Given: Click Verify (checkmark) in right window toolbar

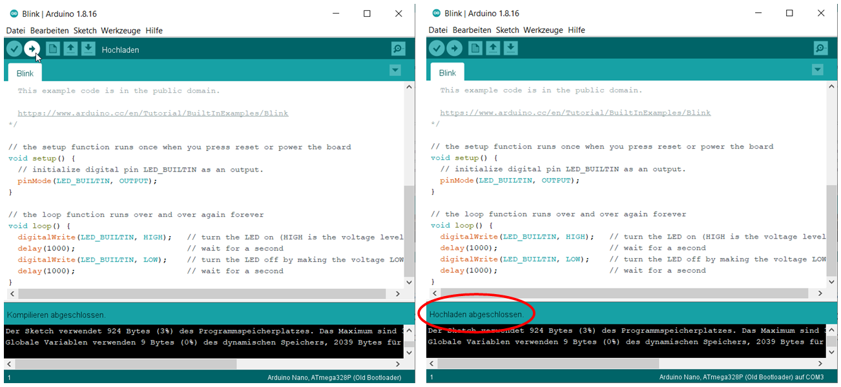Looking at the screenshot, I should [x=437, y=48].
